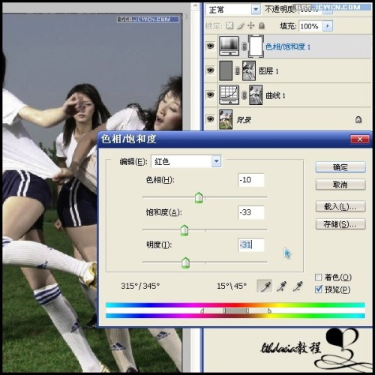Click the Hue/Saturation layer mask thumbnail
This screenshot has width=375, height=375.
[x=256, y=46]
